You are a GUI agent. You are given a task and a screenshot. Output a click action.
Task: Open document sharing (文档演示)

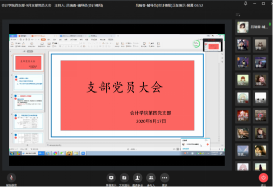pos(124,178)
